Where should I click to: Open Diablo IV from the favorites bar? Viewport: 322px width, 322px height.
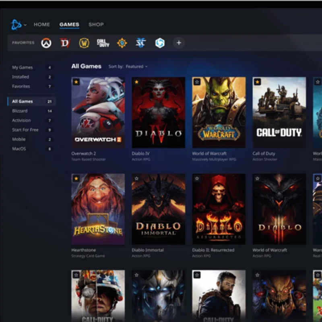coord(65,43)
